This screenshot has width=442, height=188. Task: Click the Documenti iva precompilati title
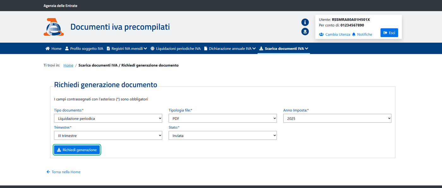120,27
